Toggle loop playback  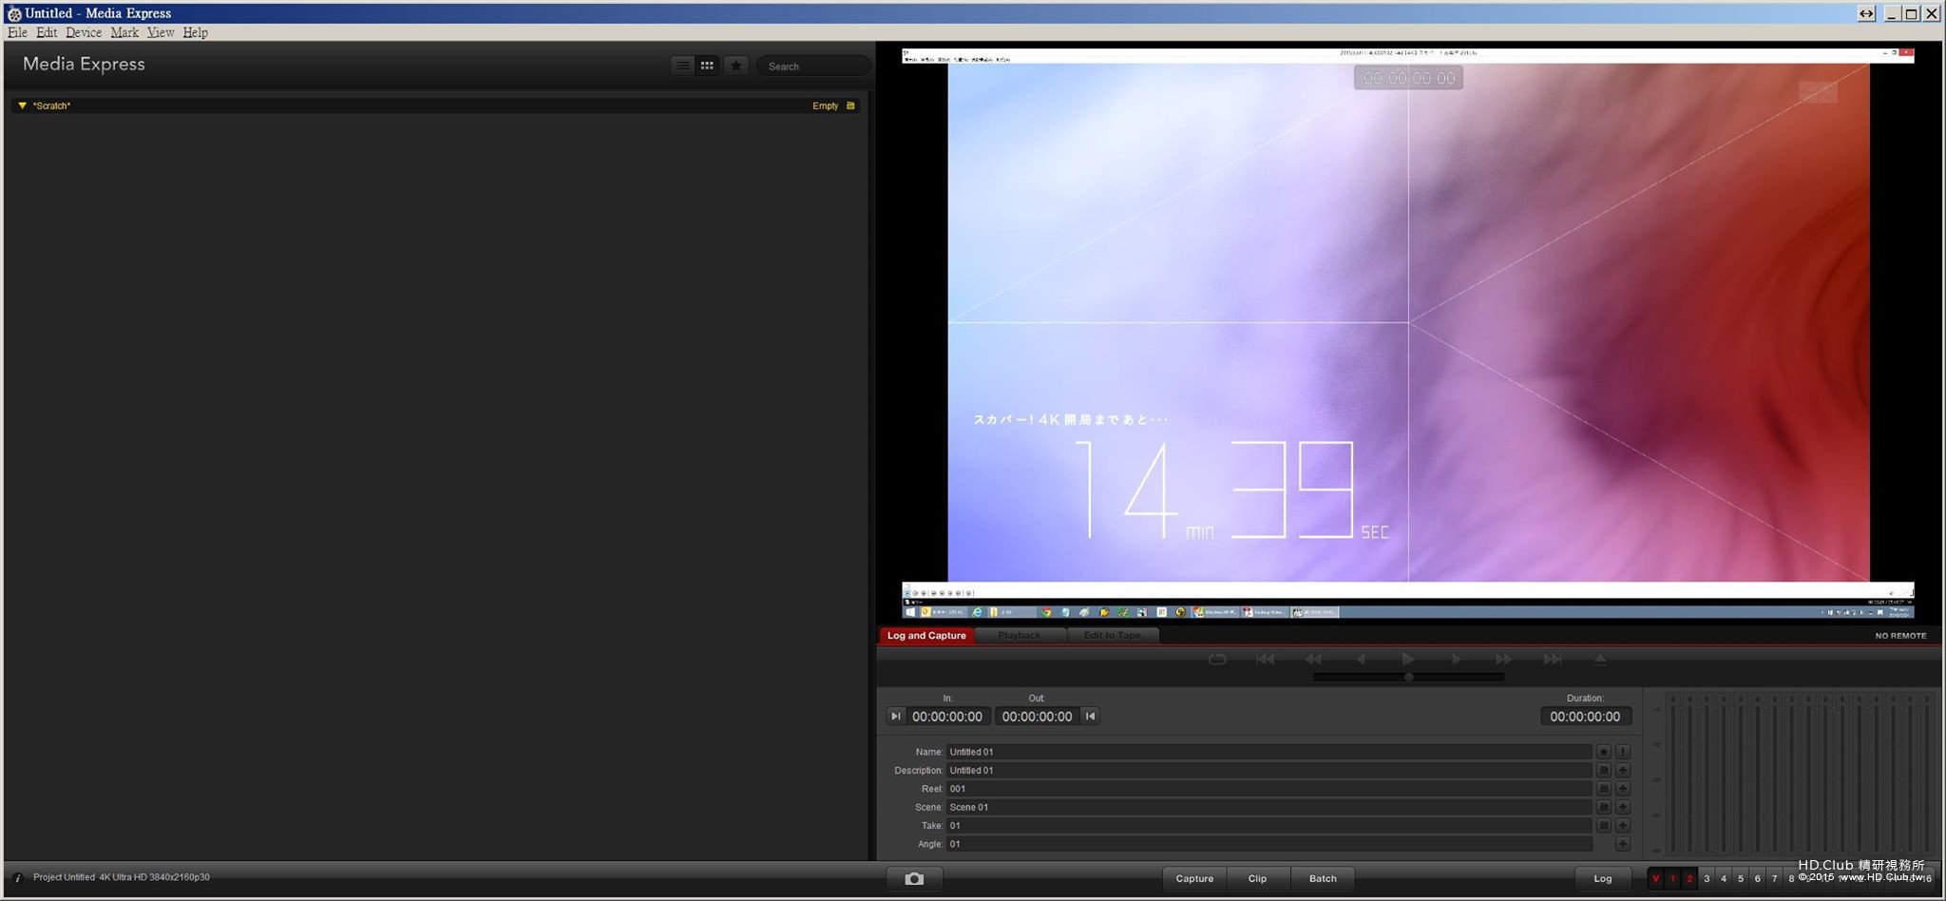(1217, 659)
